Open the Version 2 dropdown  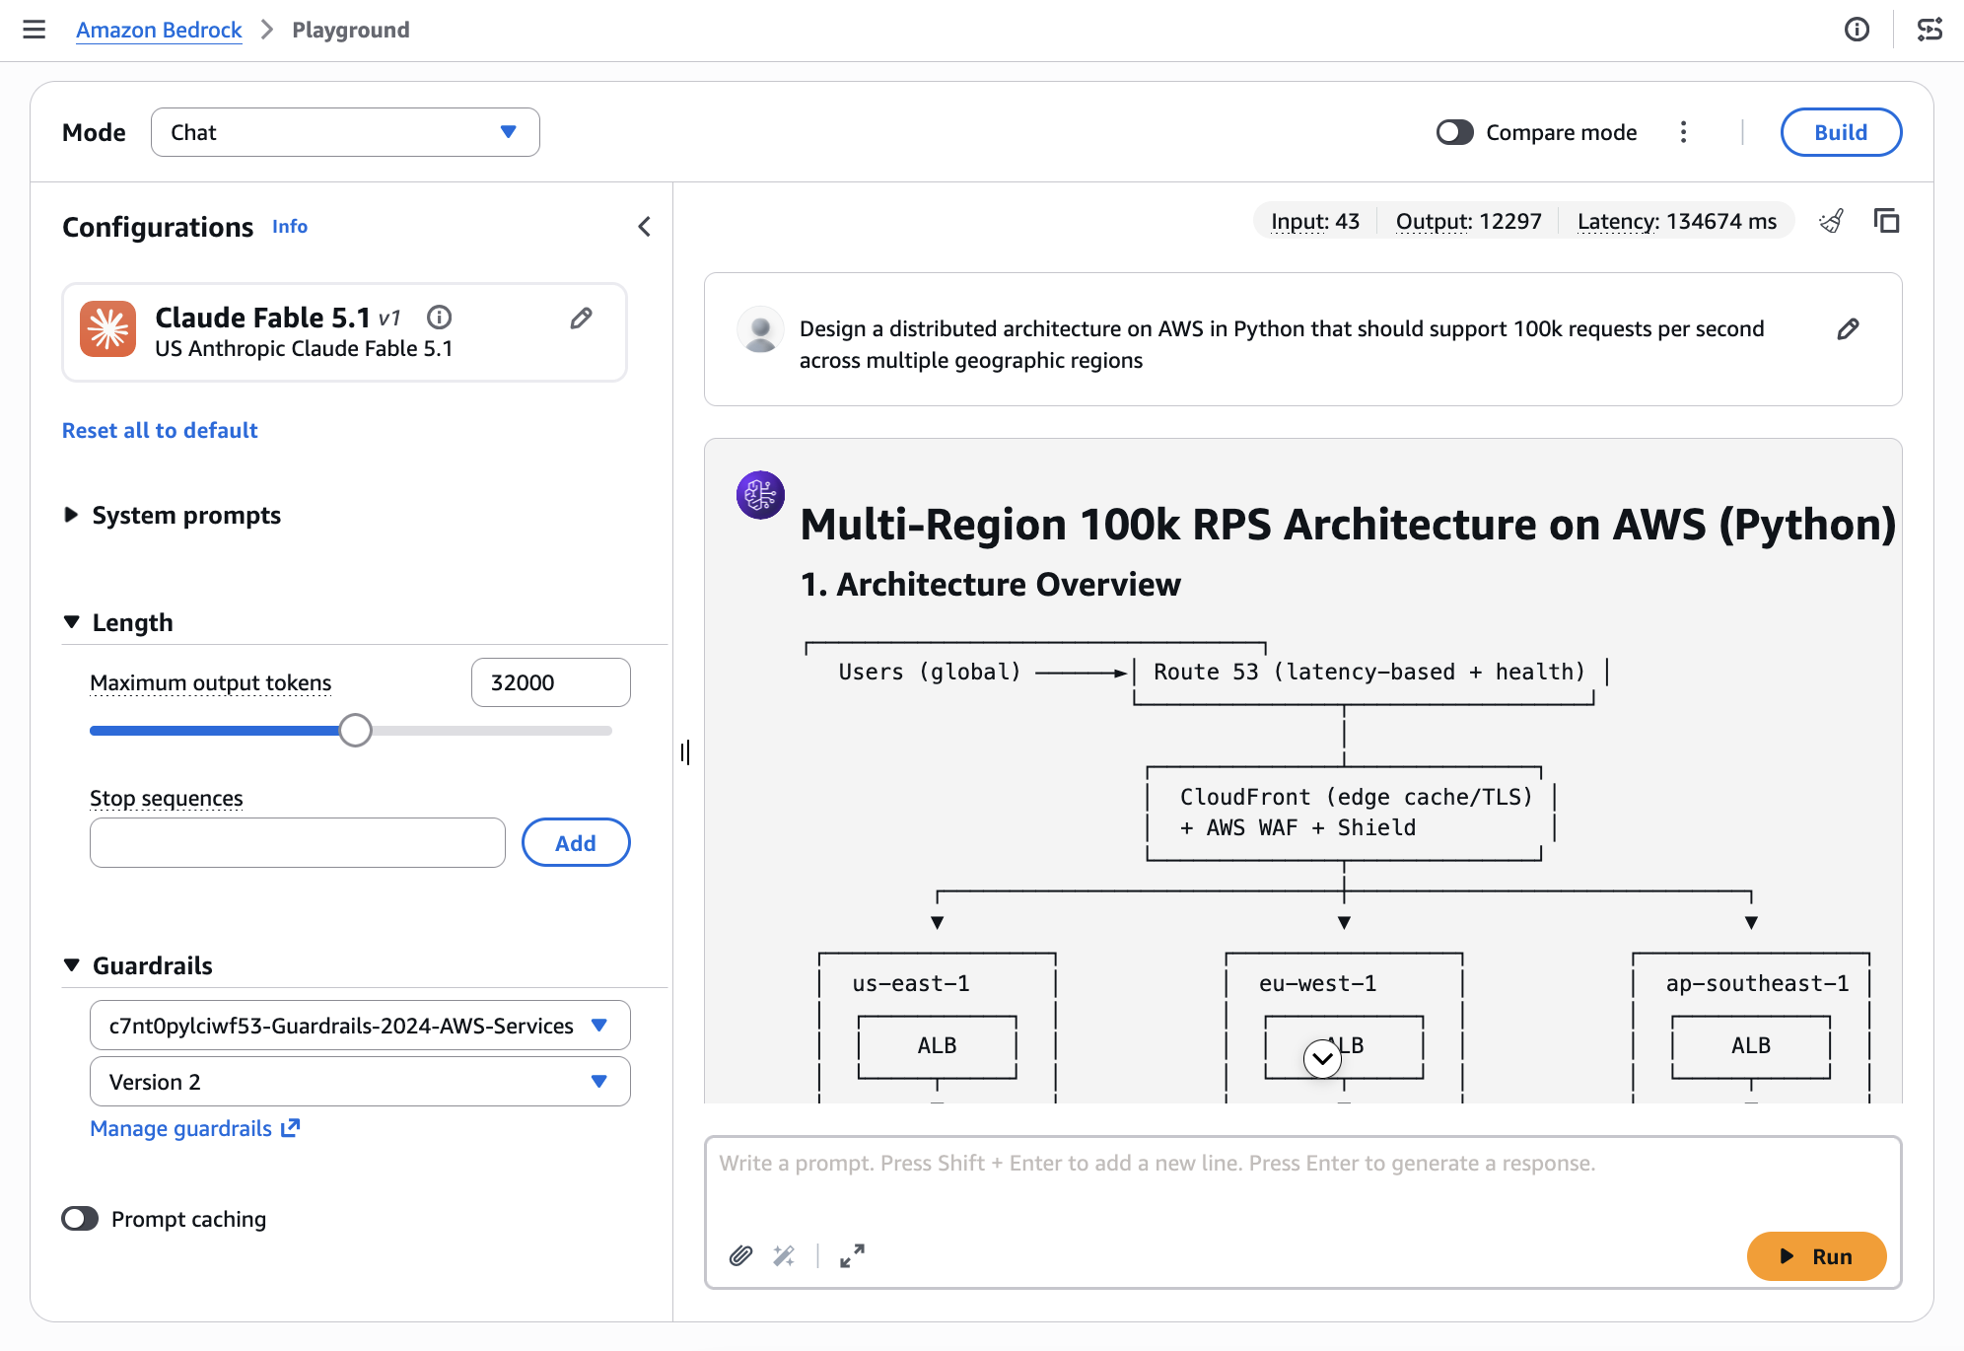point(360,1082)
